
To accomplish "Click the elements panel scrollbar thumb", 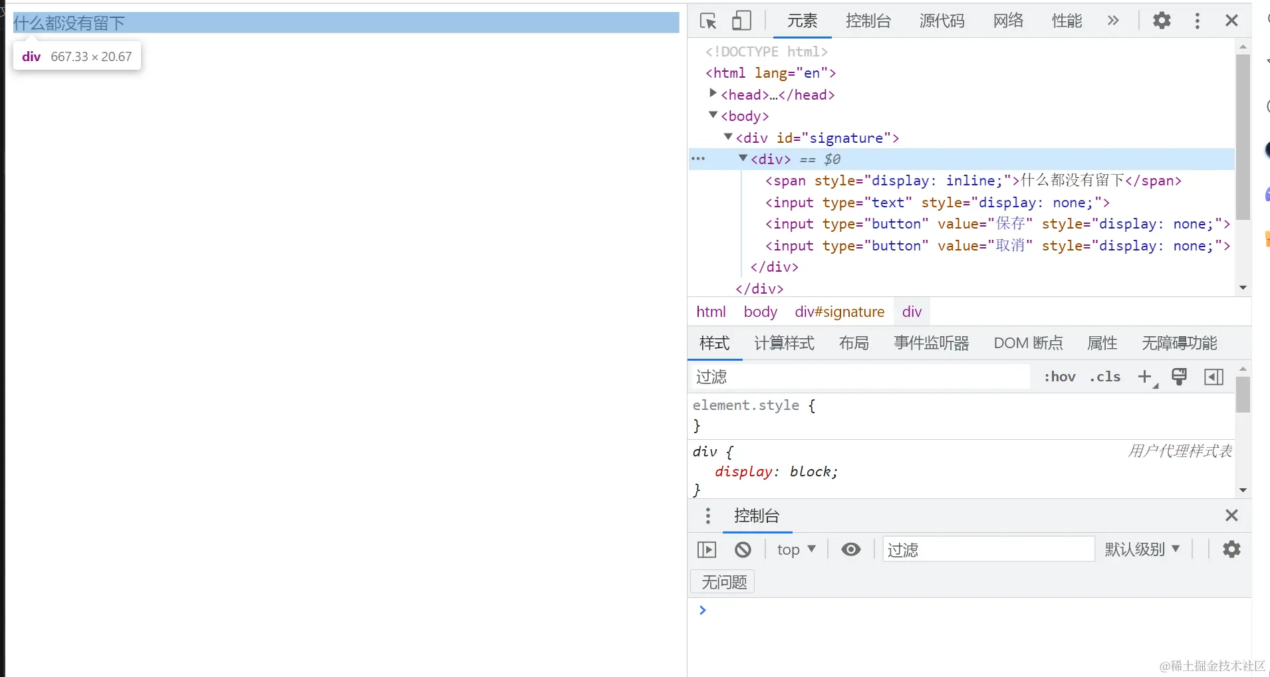I will (x=1243, y=137).
